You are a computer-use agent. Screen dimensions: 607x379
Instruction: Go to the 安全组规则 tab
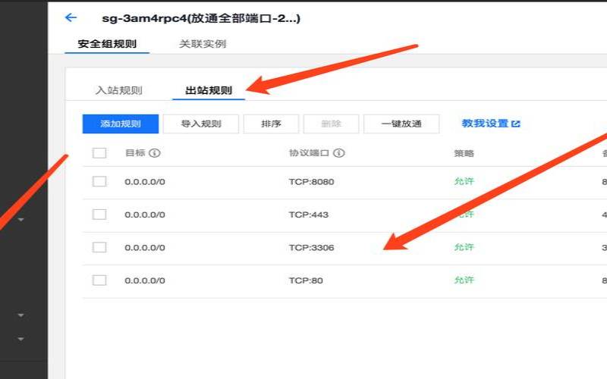(x=107, y=44)
